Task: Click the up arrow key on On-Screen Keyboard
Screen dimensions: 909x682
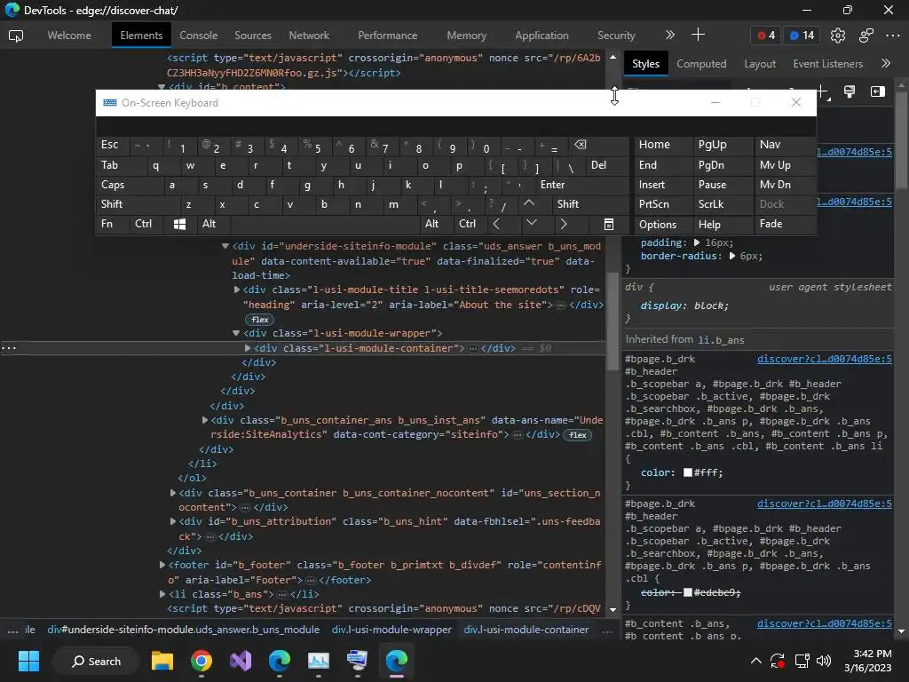Action: pyautogui.click(x=529, y=203)
